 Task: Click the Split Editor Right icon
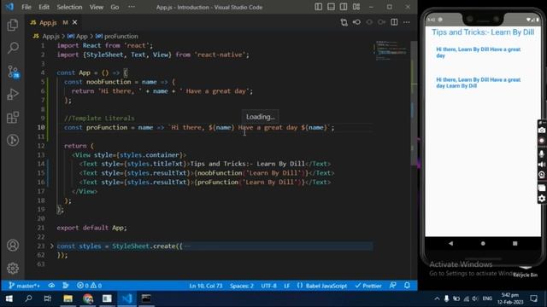point(394,22)
